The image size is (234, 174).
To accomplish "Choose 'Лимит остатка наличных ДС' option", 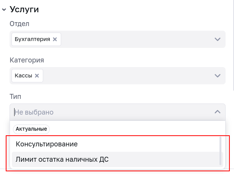I will coord(62,159).
